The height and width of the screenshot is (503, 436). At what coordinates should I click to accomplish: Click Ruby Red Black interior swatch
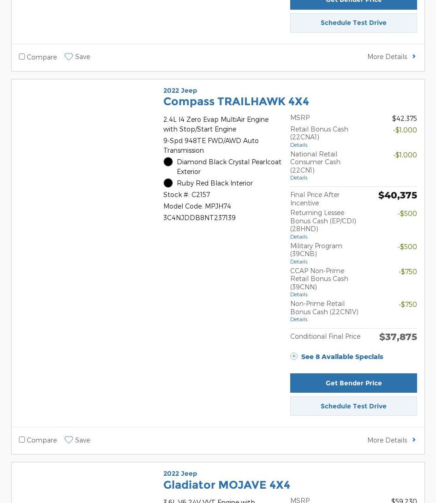point(168,183)
